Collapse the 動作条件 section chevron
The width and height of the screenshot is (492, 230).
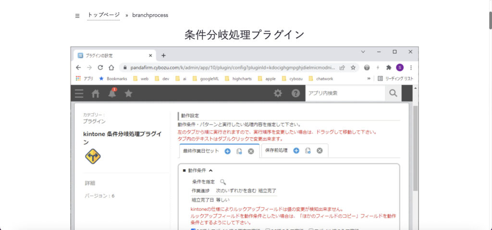[x=210, y=171]
